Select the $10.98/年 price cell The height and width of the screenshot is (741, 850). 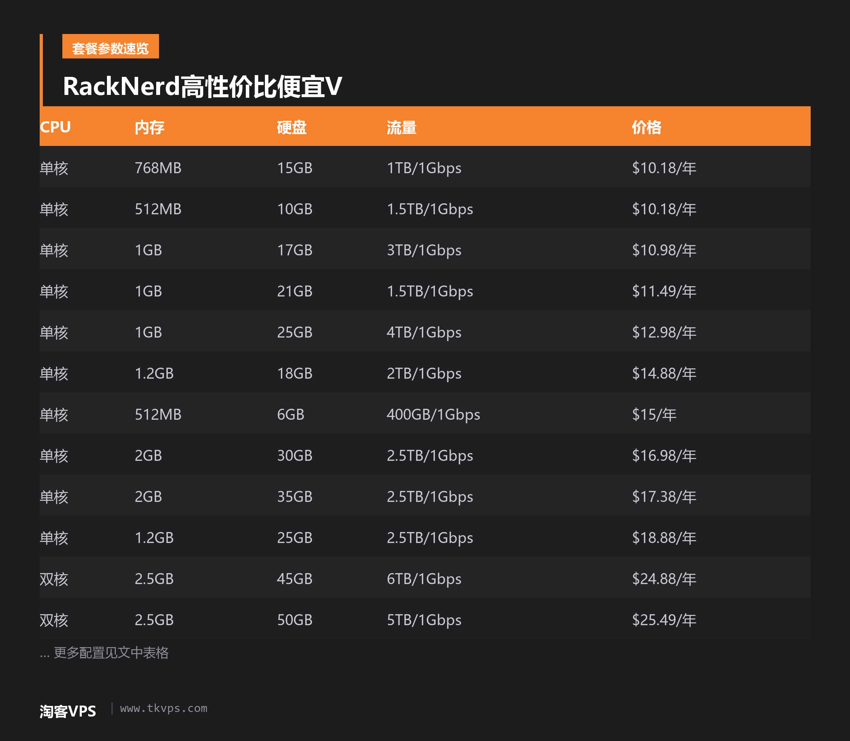point(664,250)
